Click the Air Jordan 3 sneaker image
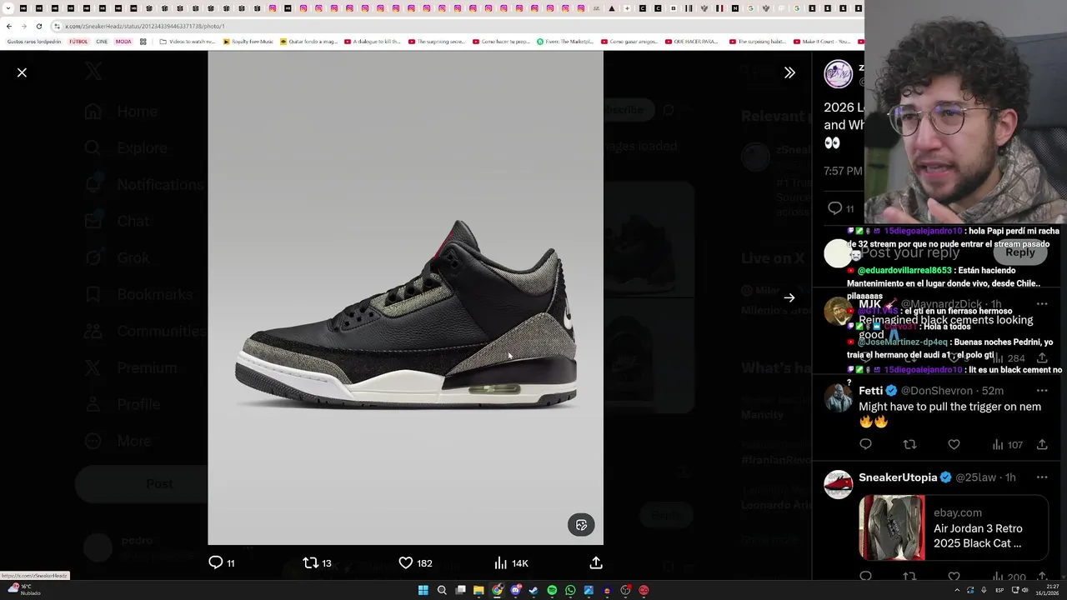Viewport: 1067px width, 600px height. tap(406, 315)
